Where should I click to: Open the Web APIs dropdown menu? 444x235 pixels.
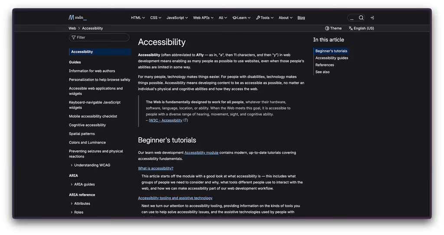203,18
